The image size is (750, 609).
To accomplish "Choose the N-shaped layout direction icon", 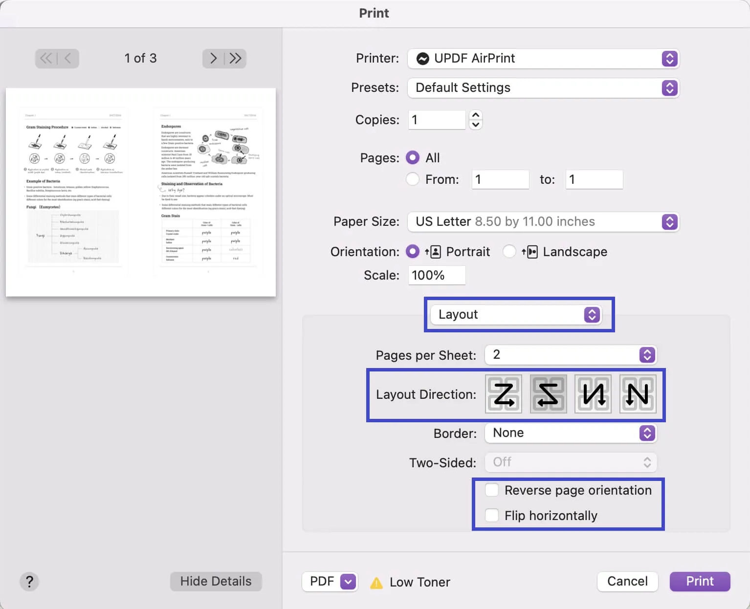I will pos(638,394).
